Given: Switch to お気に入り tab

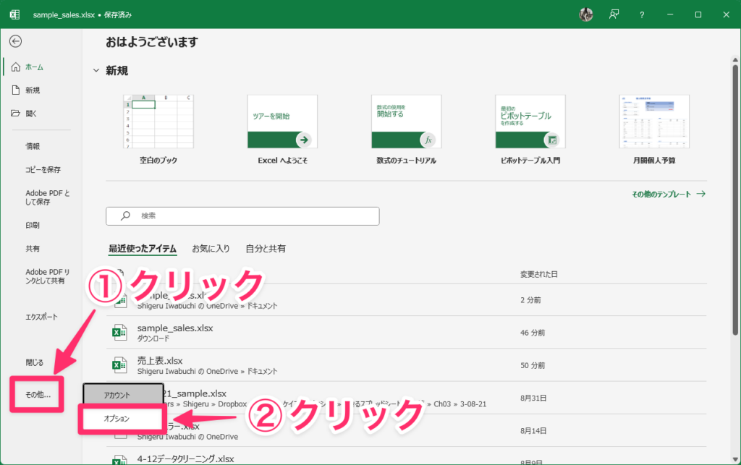Looking at the screenshot, I should coord(211,249).
